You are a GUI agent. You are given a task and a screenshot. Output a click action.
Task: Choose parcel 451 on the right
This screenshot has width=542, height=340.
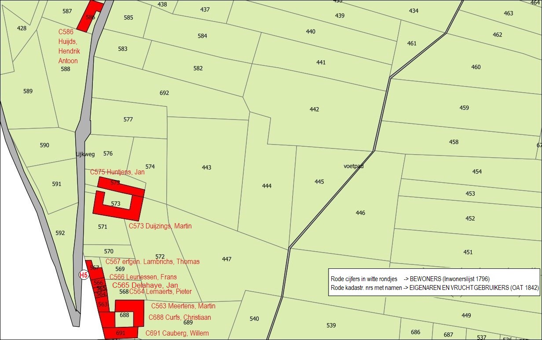tap(468, 252)
